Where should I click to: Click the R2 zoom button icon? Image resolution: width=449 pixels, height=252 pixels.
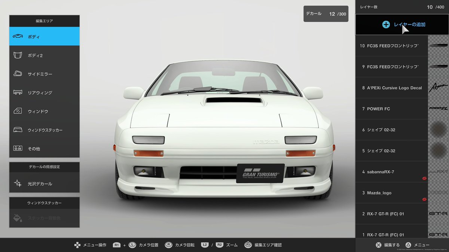pyautogui.click(x=220, y=245)
